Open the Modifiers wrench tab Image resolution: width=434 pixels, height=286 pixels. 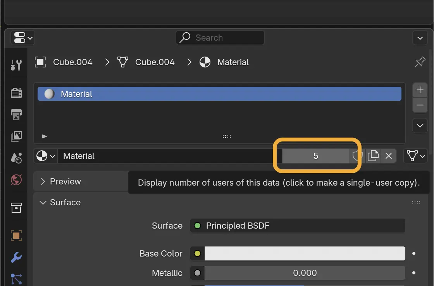(x=16, y=257)
